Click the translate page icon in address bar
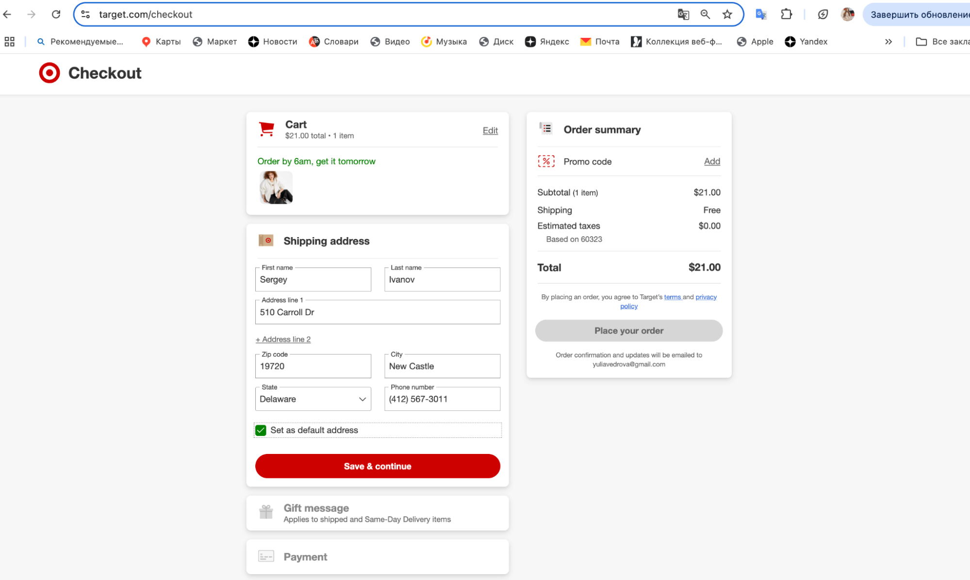970x580 pixels. pyautogui.click(x=683, y=15)
